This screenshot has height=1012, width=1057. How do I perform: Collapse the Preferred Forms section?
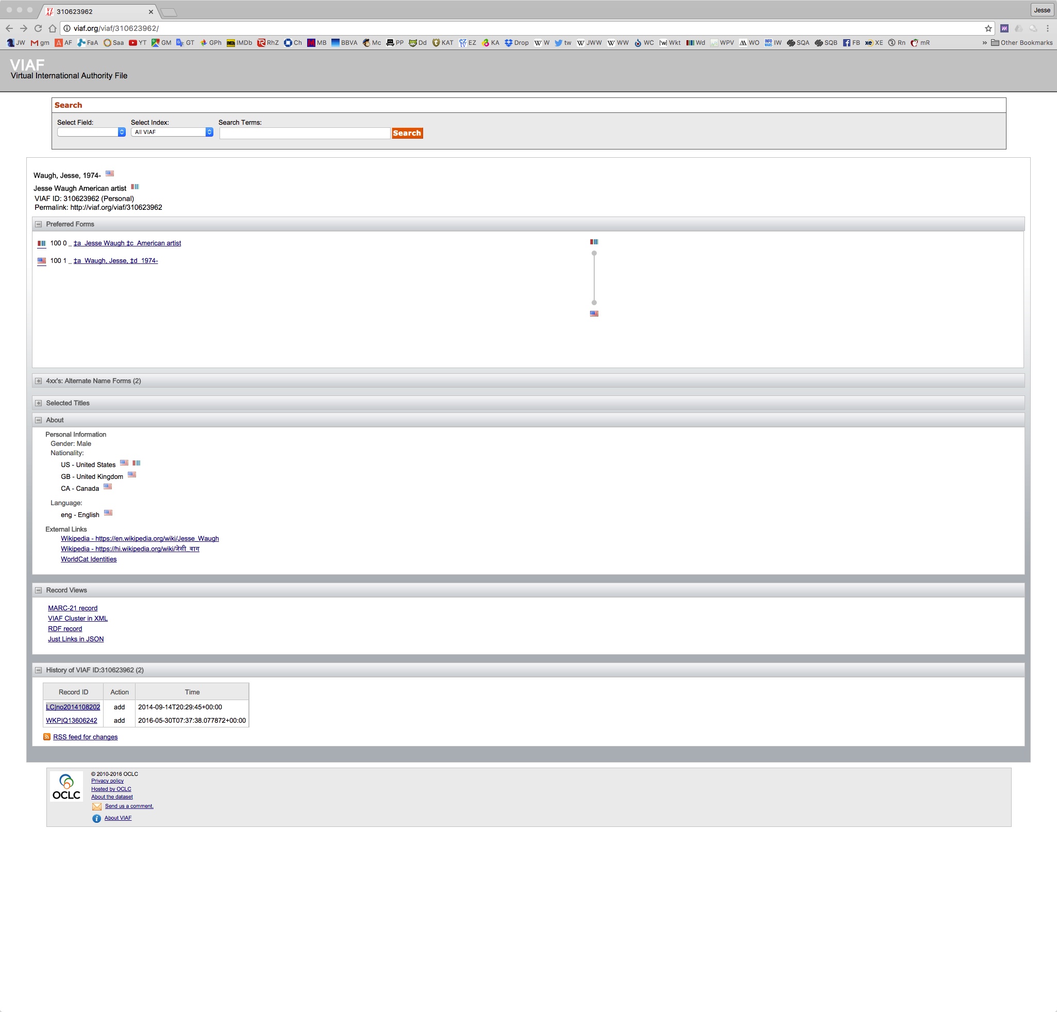point(39,224)
